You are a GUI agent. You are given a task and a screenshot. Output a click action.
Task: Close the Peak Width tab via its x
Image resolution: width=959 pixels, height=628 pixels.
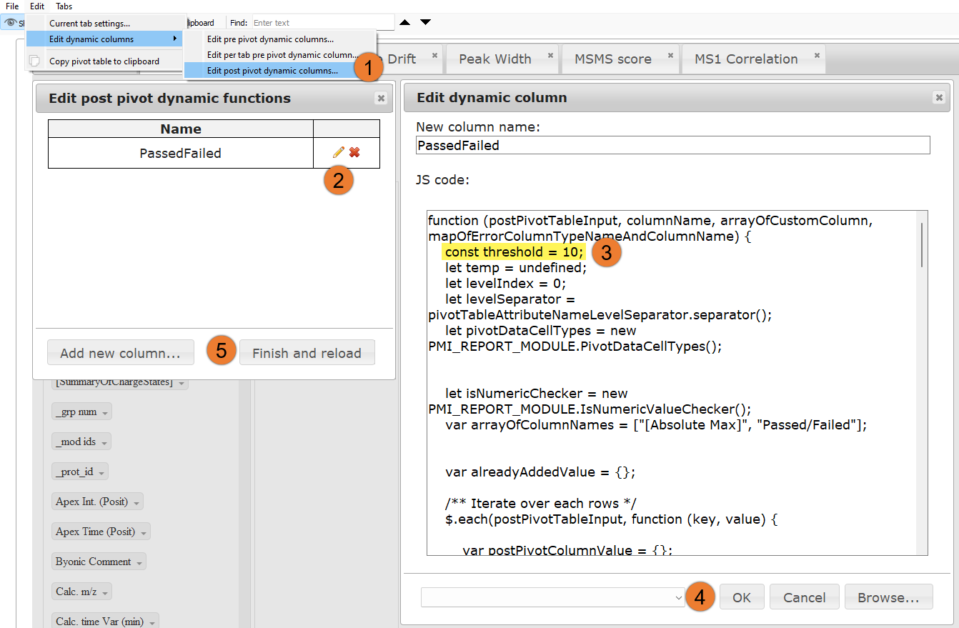[550, 55]
